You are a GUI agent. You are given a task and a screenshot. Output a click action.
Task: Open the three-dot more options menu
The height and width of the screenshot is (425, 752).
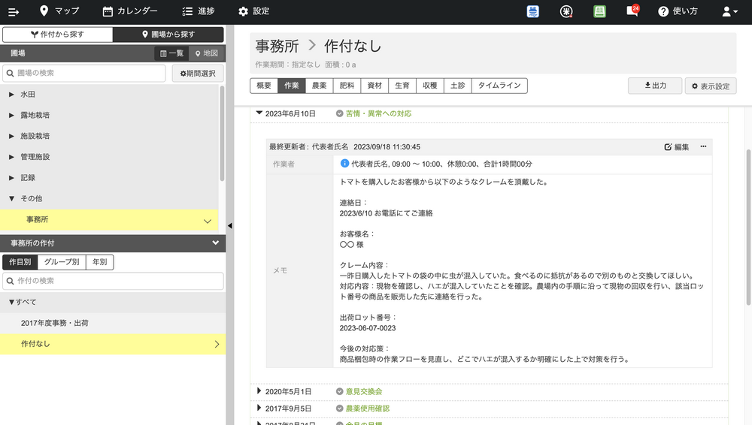click(703, 146)
